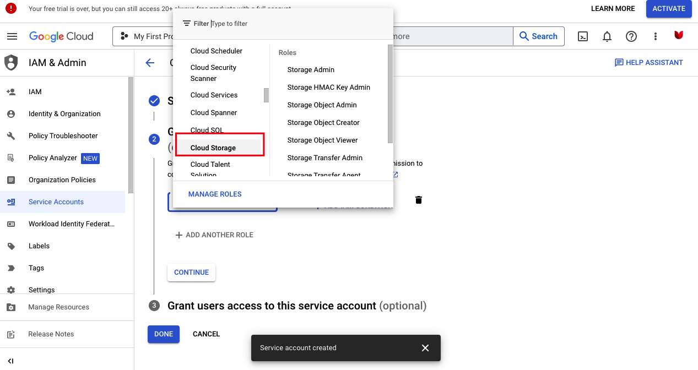Click the Policy Troubleshooter wrench icon
Viewport: 698px width, 370px height.
coord(11,136)
